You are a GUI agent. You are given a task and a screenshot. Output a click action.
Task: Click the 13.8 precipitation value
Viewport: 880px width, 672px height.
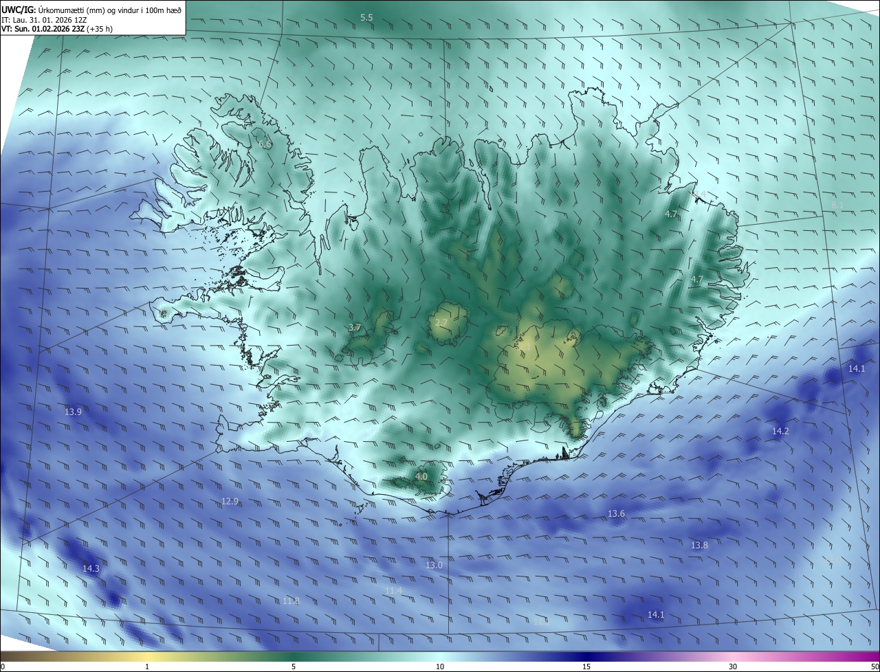699,546
